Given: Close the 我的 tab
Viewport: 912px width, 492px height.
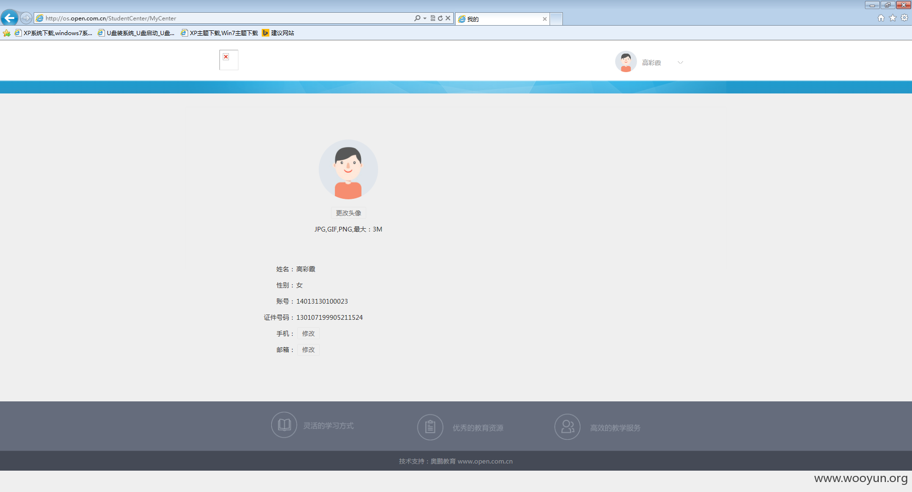Looking at the screenshot, I should pyautogui.click(x=545, y=19).
